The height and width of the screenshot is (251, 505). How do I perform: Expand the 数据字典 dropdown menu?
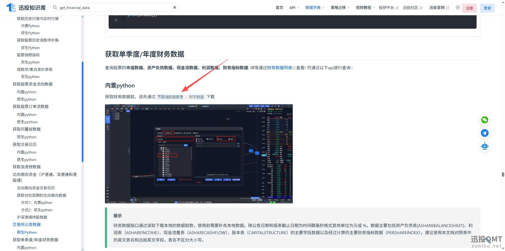click(315, 8)
